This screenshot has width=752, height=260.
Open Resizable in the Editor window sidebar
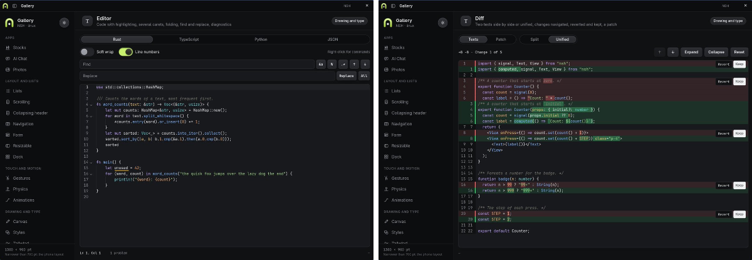pos(36,145)
